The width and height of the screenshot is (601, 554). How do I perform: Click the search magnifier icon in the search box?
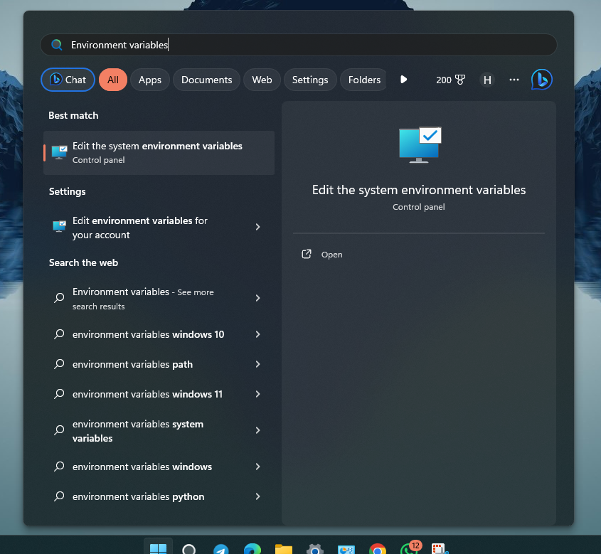(57, 45)
